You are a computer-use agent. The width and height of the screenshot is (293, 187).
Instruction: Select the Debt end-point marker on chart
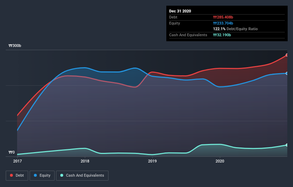point(287,55)
